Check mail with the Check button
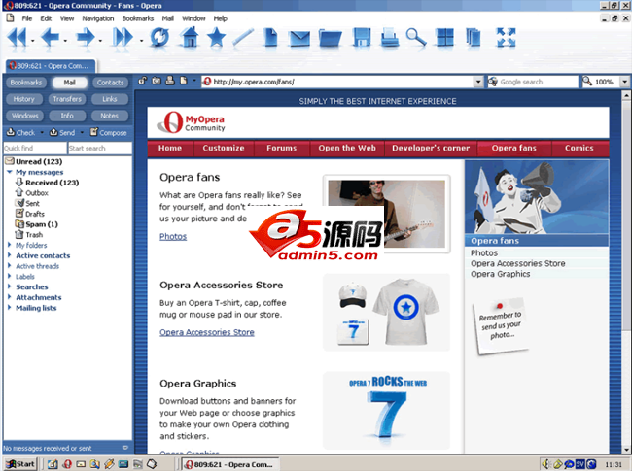 coord(21,132)
